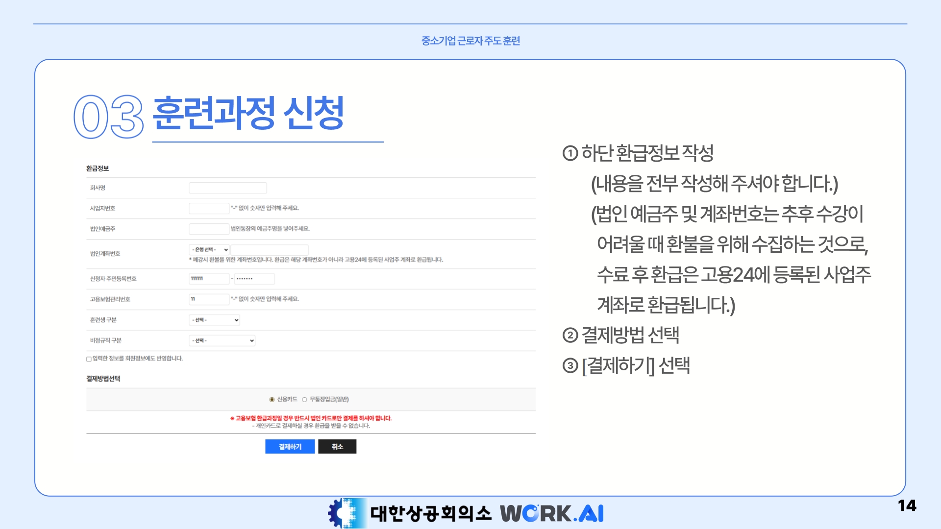
Task: Click the 법인예금주 input field
Action: (209, 229)
